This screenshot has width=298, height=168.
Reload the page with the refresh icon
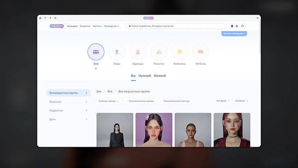point(56,18)
